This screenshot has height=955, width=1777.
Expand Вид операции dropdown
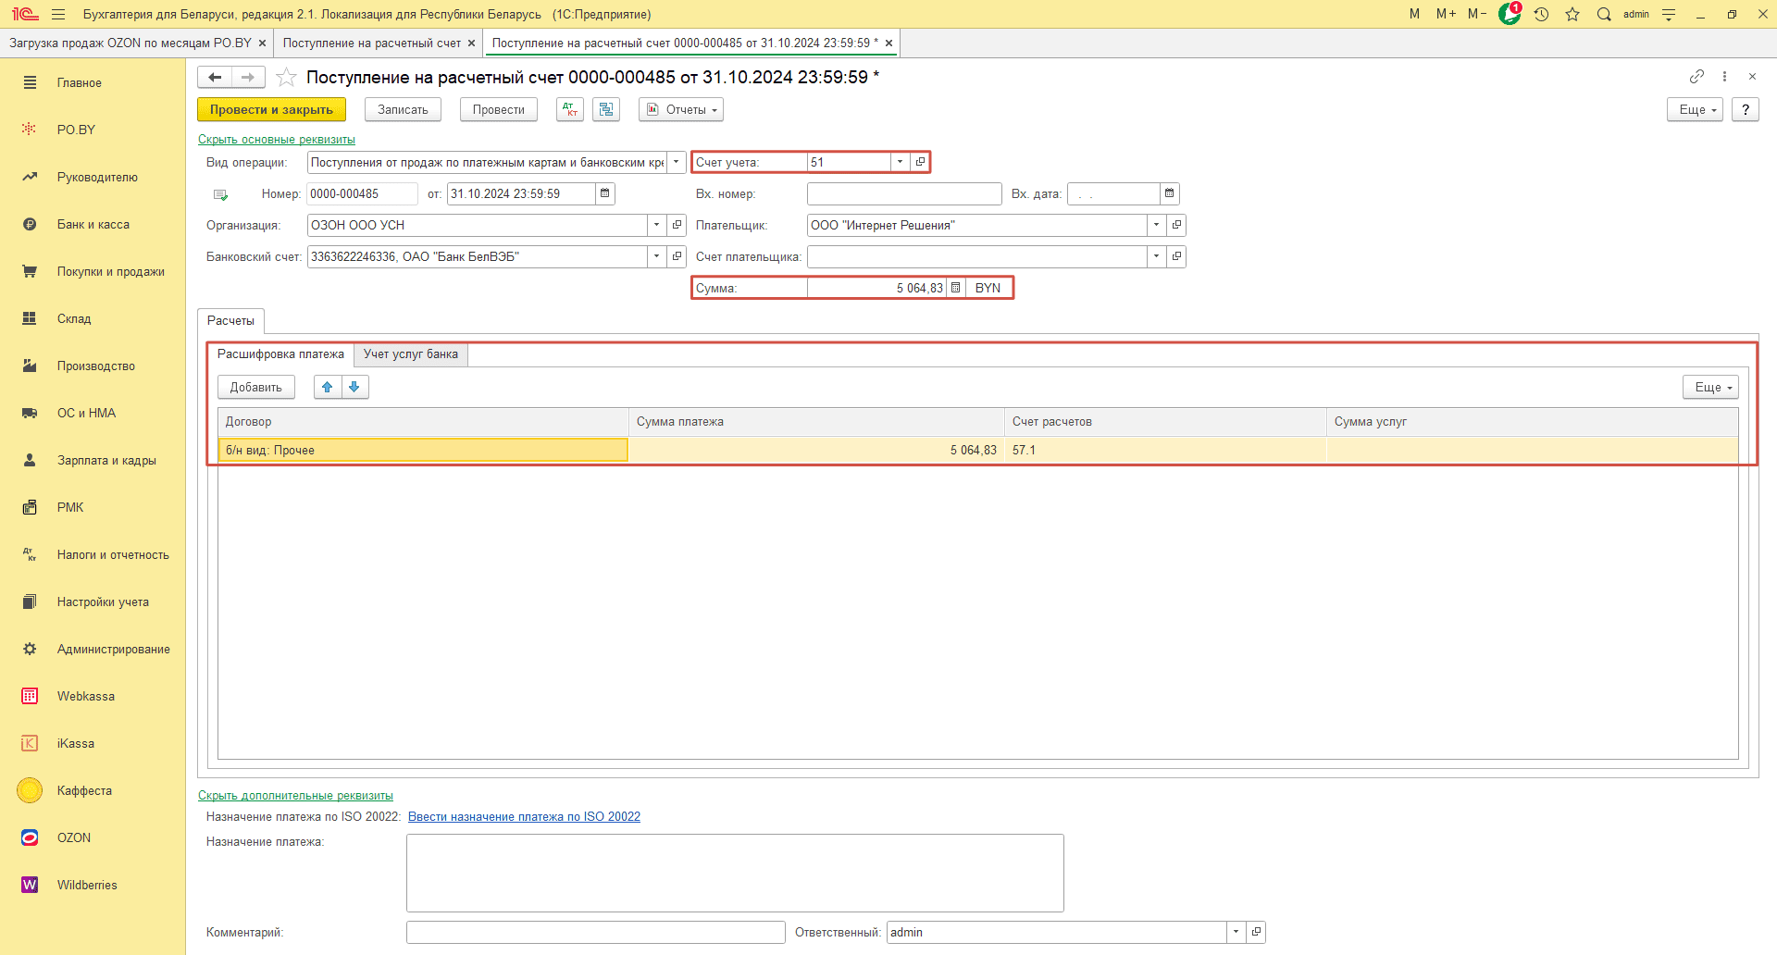(x=677, y=162)
